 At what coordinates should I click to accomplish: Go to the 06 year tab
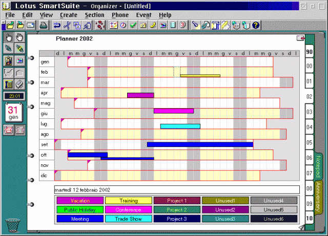[x=310, y=158]
